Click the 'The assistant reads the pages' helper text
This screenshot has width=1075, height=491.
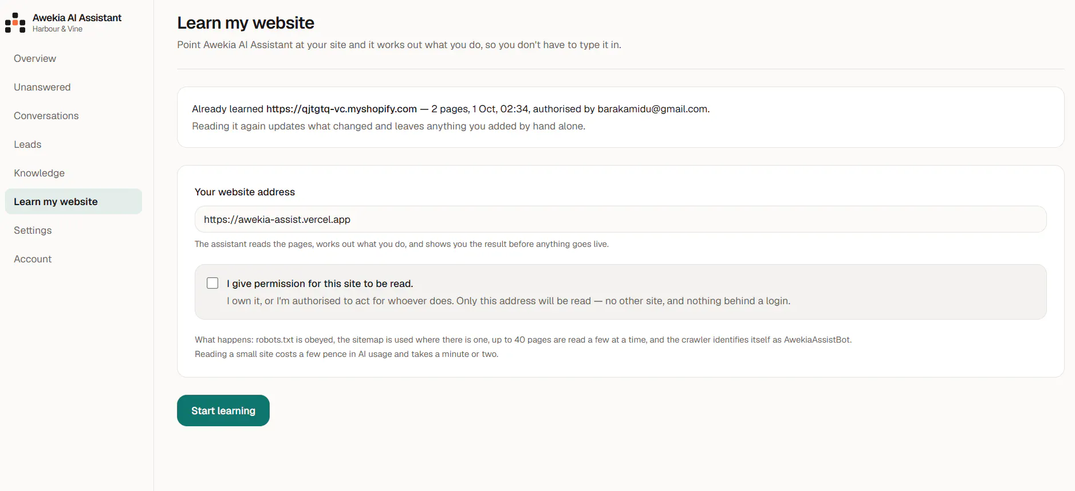tap(401, 244)
